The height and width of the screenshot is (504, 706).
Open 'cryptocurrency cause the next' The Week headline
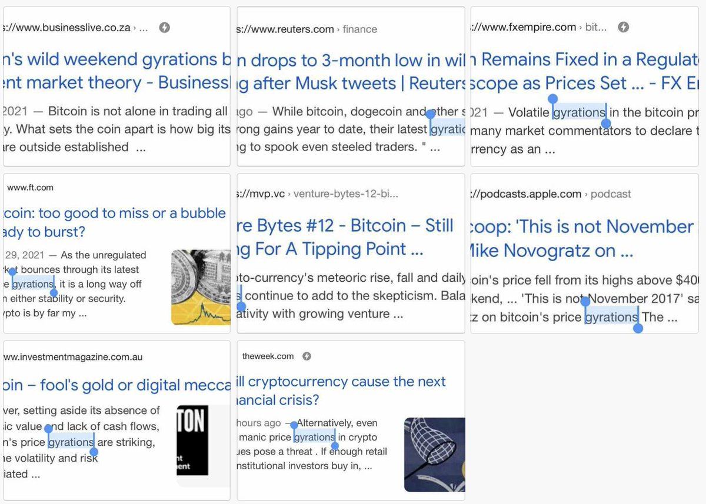click(x=341, y=390)
